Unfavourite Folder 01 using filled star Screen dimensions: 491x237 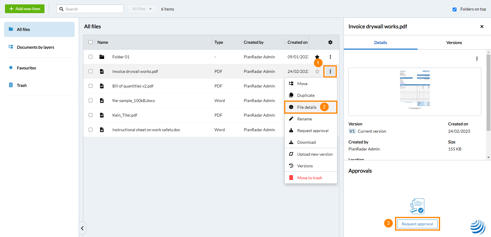(x=317, y=57)
